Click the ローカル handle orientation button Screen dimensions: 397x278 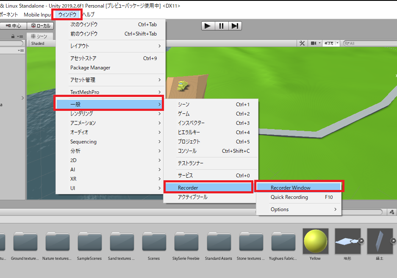tap(40, 25)
